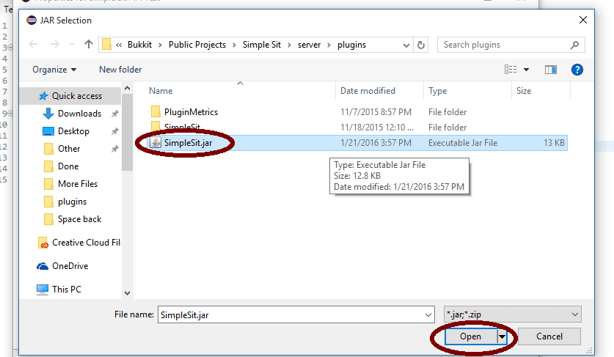Screen dimensions: 614x357
Task: Close the JAR Selection dialog
Action: 582,20
